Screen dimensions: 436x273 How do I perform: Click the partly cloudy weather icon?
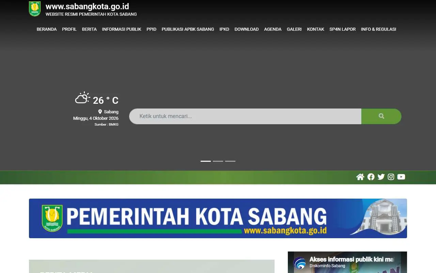coord(83,98)
